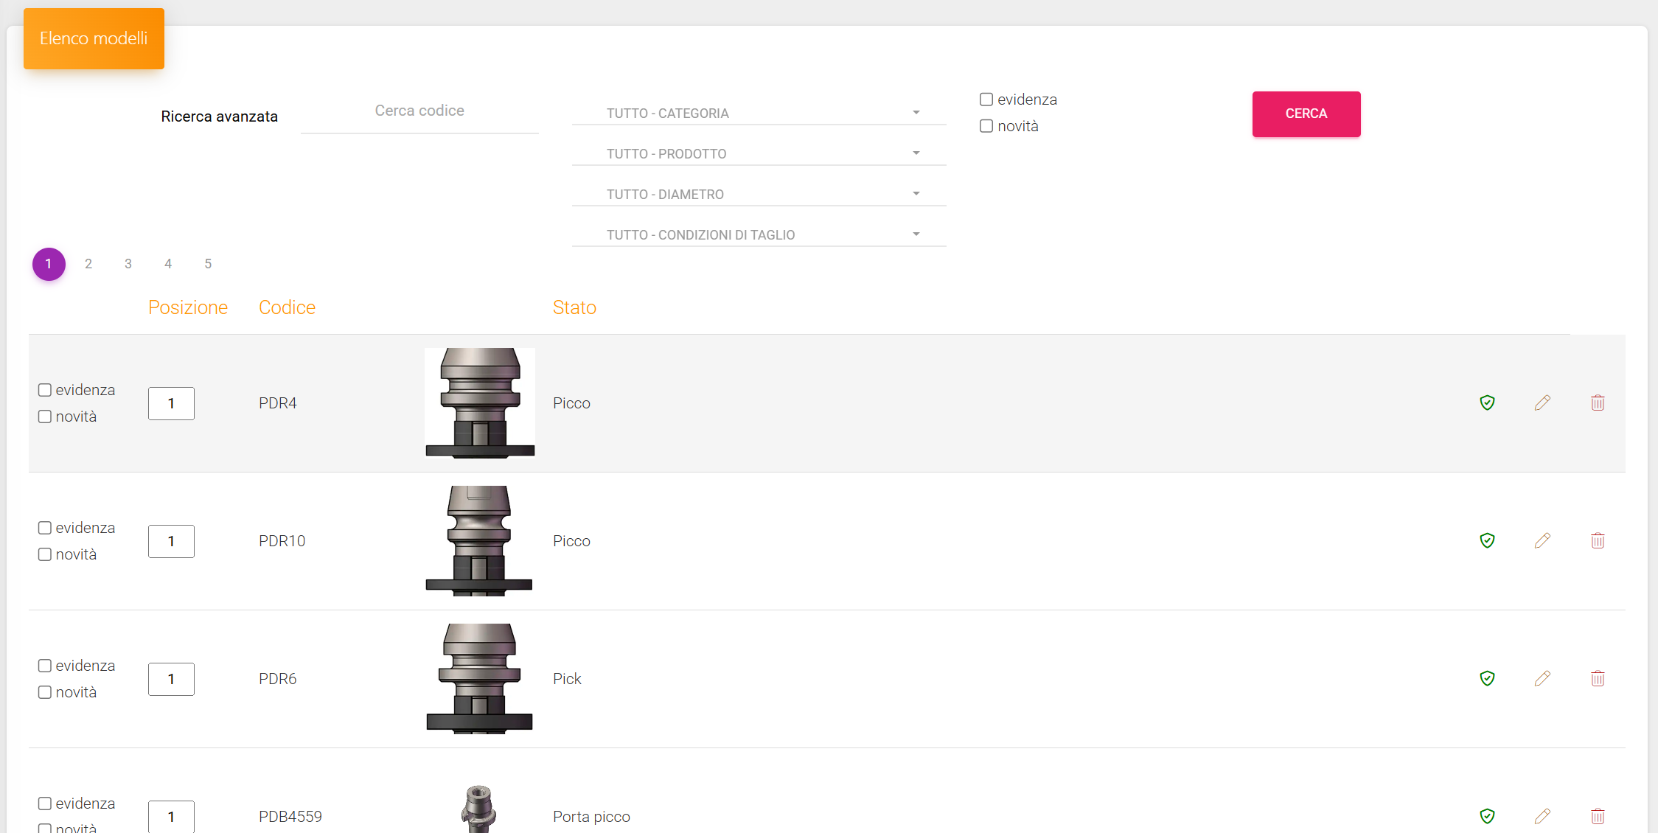Click the pencil edit icon for PDR10

click(x=1542, y=540)
